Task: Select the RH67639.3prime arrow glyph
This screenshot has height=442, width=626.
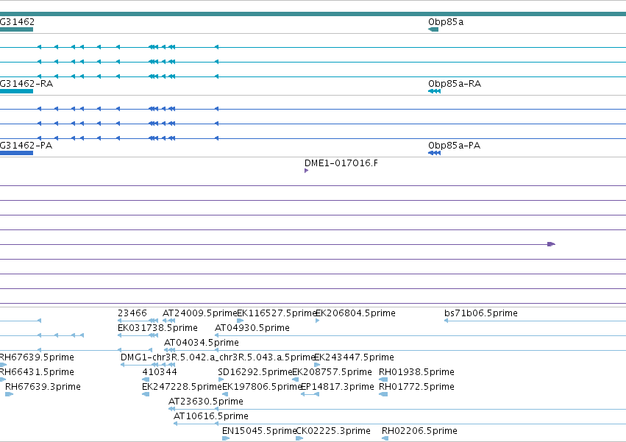Action: point(9,394)
